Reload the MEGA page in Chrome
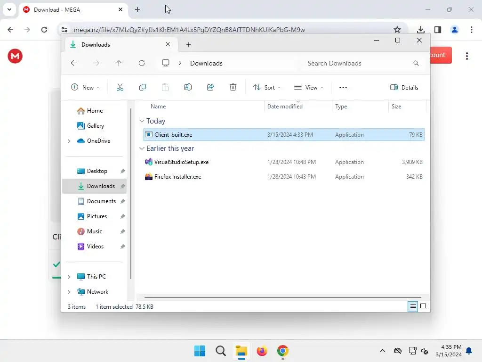482x362 pixels. [44, 30]
